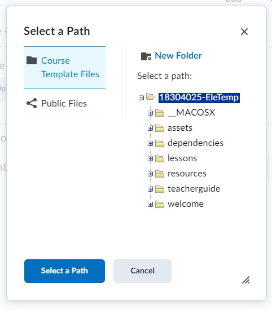The width and height of the screenshot is (272, 310).
Task: Click the Course Template Files folder icon
Action: (32, 60)
